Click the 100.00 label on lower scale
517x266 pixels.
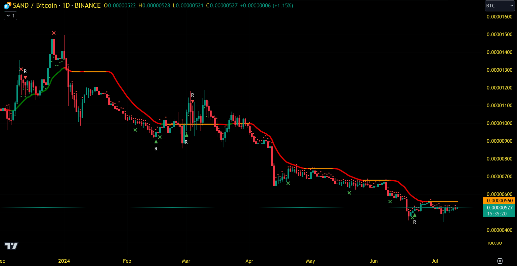pos(494,243)
